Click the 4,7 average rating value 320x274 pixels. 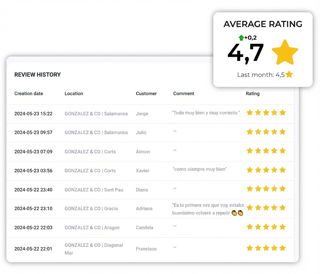pos(245,53)
